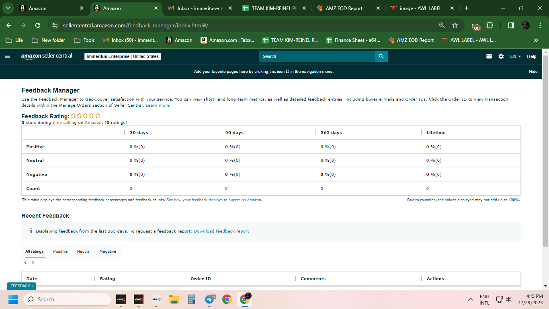The width and height of the screenshot is (549, 309).
Task: Click Download feedback report link
Action: click(x=221, y=231)
